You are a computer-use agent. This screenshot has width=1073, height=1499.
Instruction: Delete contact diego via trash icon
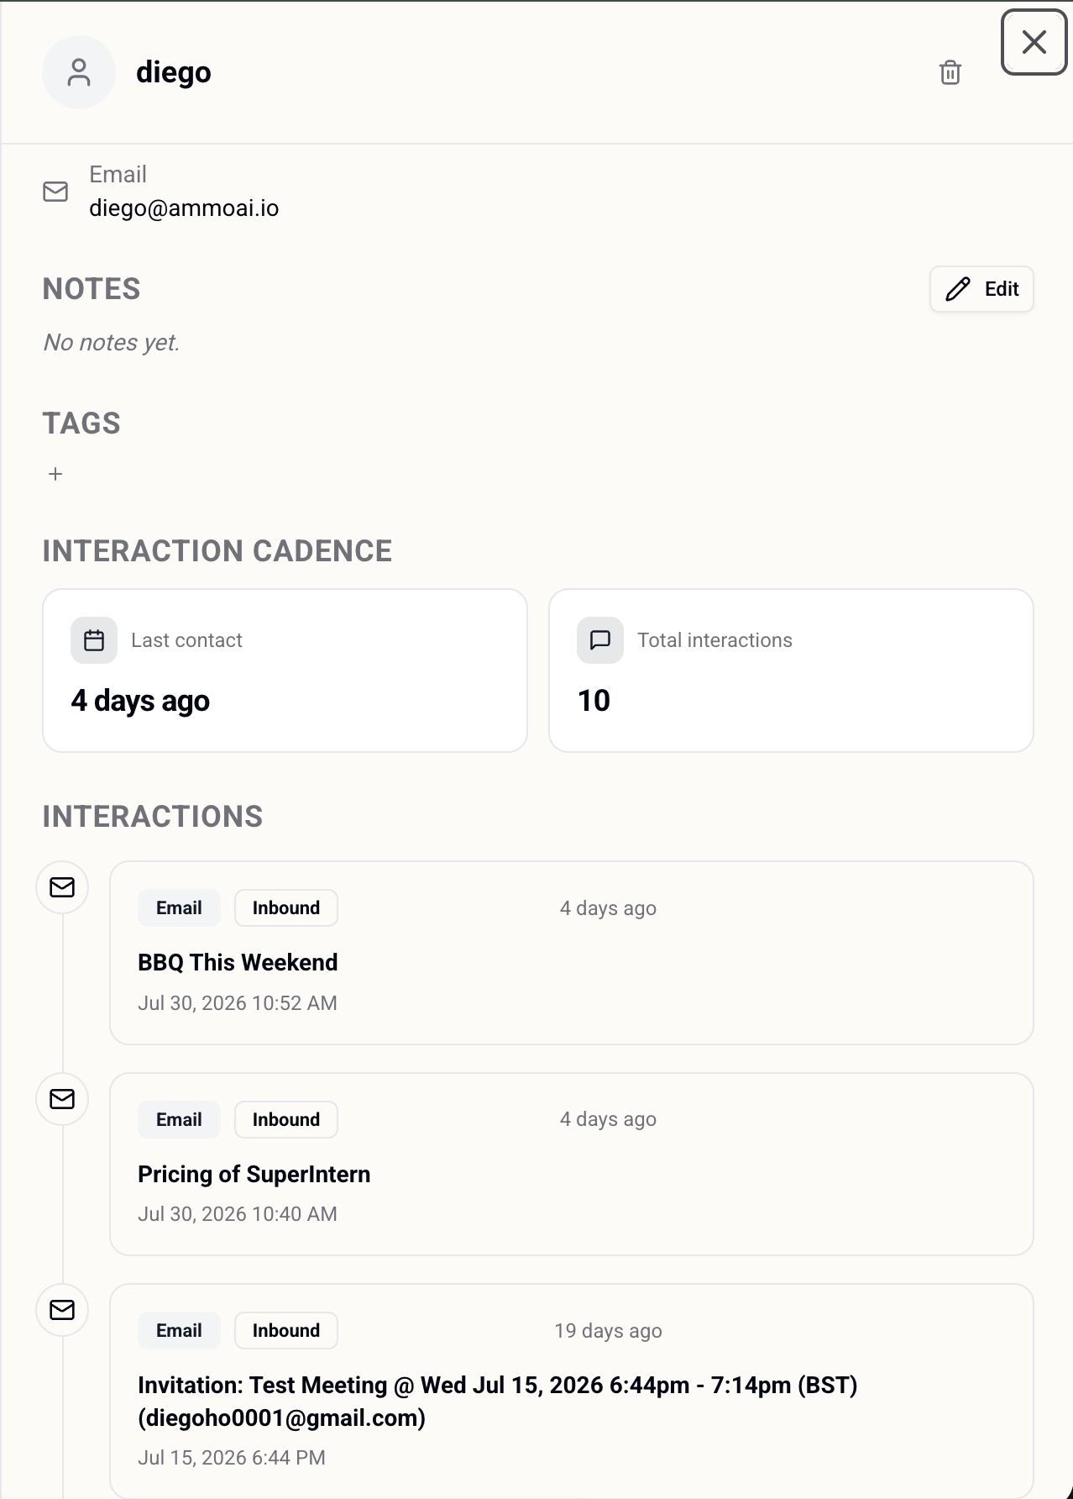point(950,72)
